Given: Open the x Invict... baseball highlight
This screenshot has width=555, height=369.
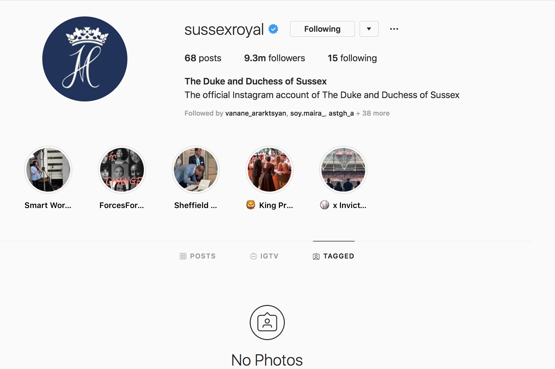Looking at the screenshot, I should tap(343, 170).
